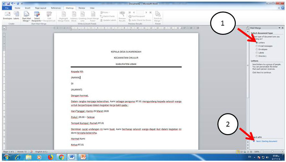The image size is (286, 162).
Task: Click Find Recipient in Preview Results
Action: [137, 16]
